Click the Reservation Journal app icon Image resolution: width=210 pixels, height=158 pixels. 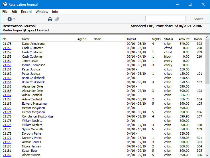pyautogui.click(x=5, y=4)
